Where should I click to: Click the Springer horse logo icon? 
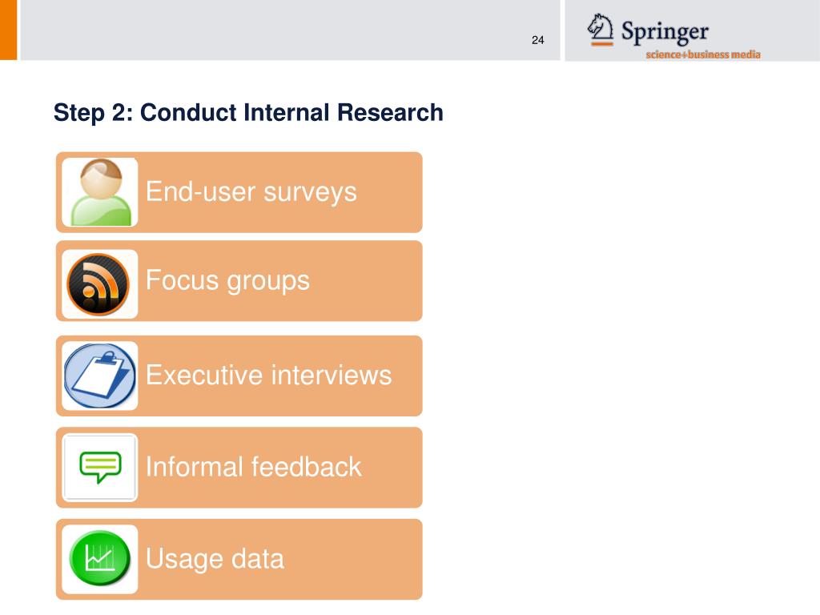coord(601,30)
